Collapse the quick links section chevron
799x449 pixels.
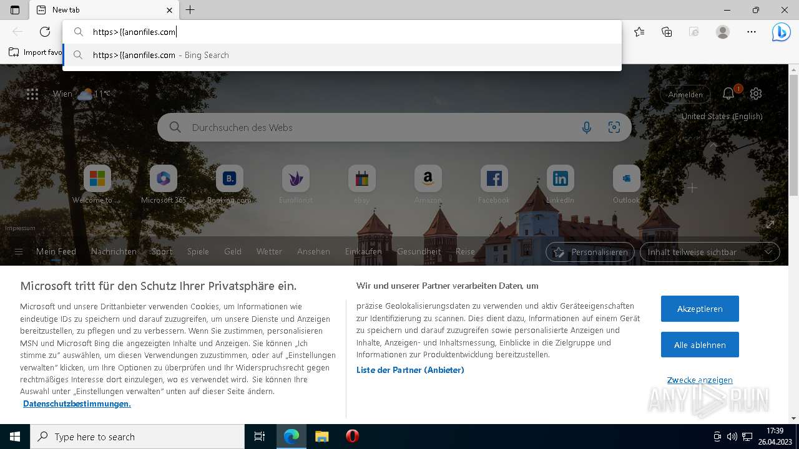[x=713, y=145]
